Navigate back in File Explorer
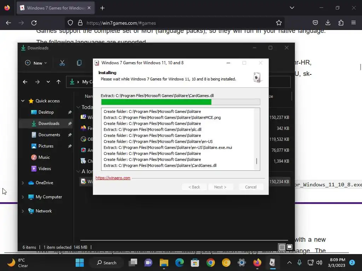362x271 pixels. coord(25,82)
